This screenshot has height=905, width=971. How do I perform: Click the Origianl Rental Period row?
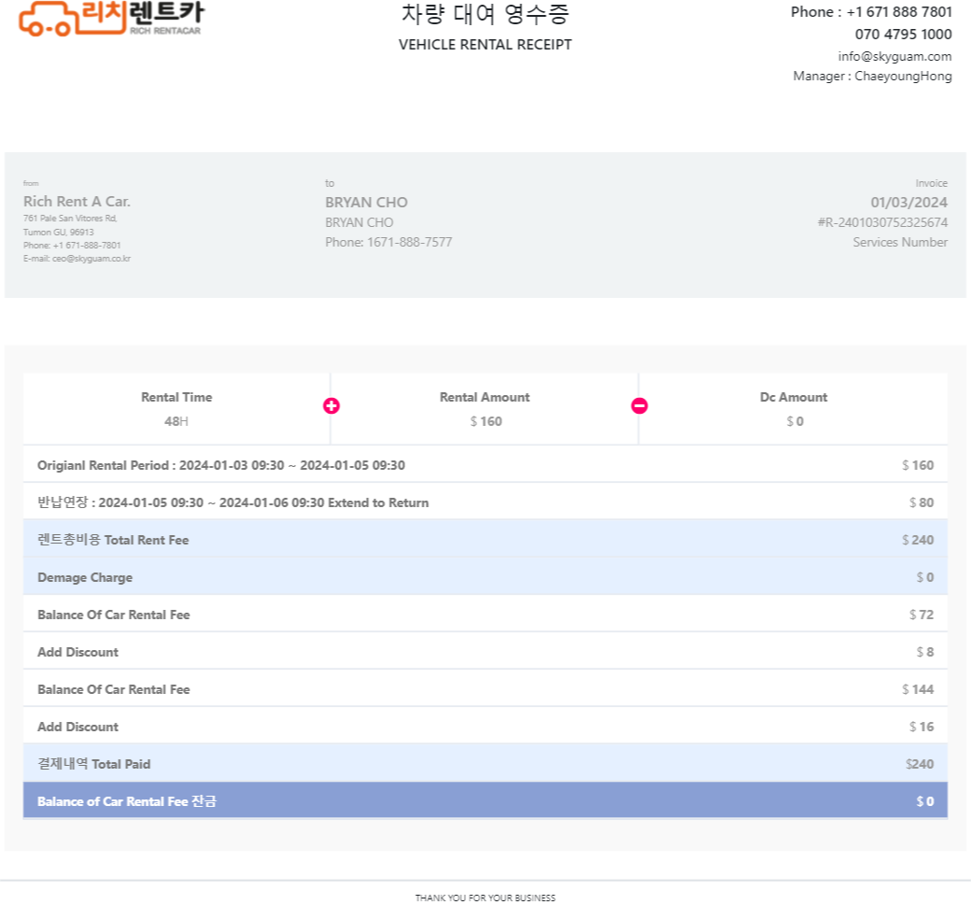pyautogui.click(x=485, y=464)
